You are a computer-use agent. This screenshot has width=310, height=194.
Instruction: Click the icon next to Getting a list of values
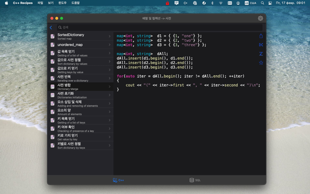pyautogui.click(x=53, y=53)
